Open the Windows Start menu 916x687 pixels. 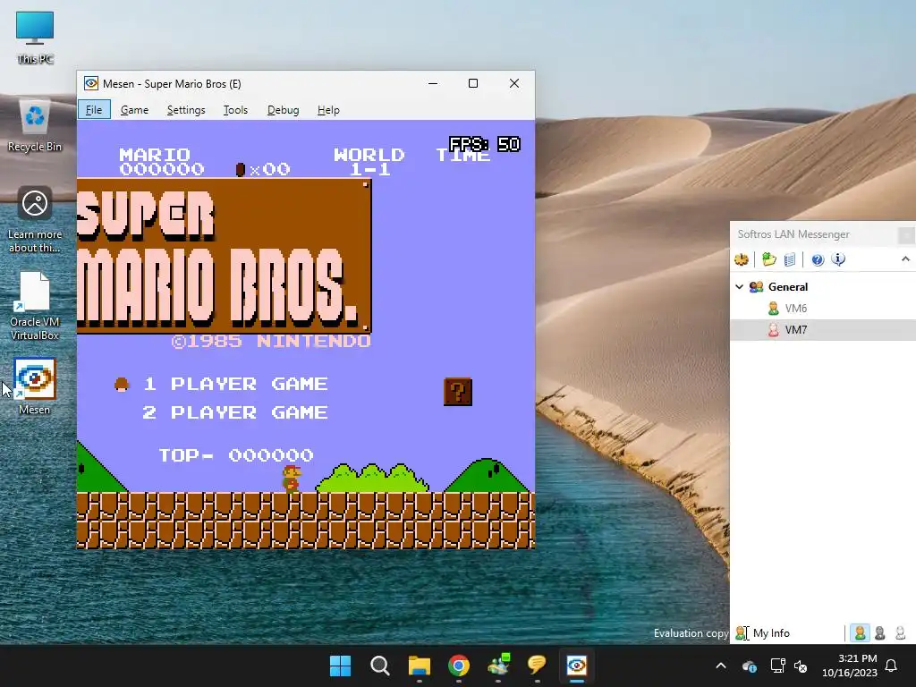tap(341, 666)
